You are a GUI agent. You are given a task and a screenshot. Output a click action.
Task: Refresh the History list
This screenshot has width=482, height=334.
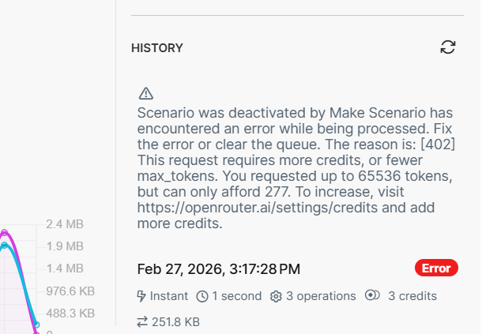[x=448, y=47]
